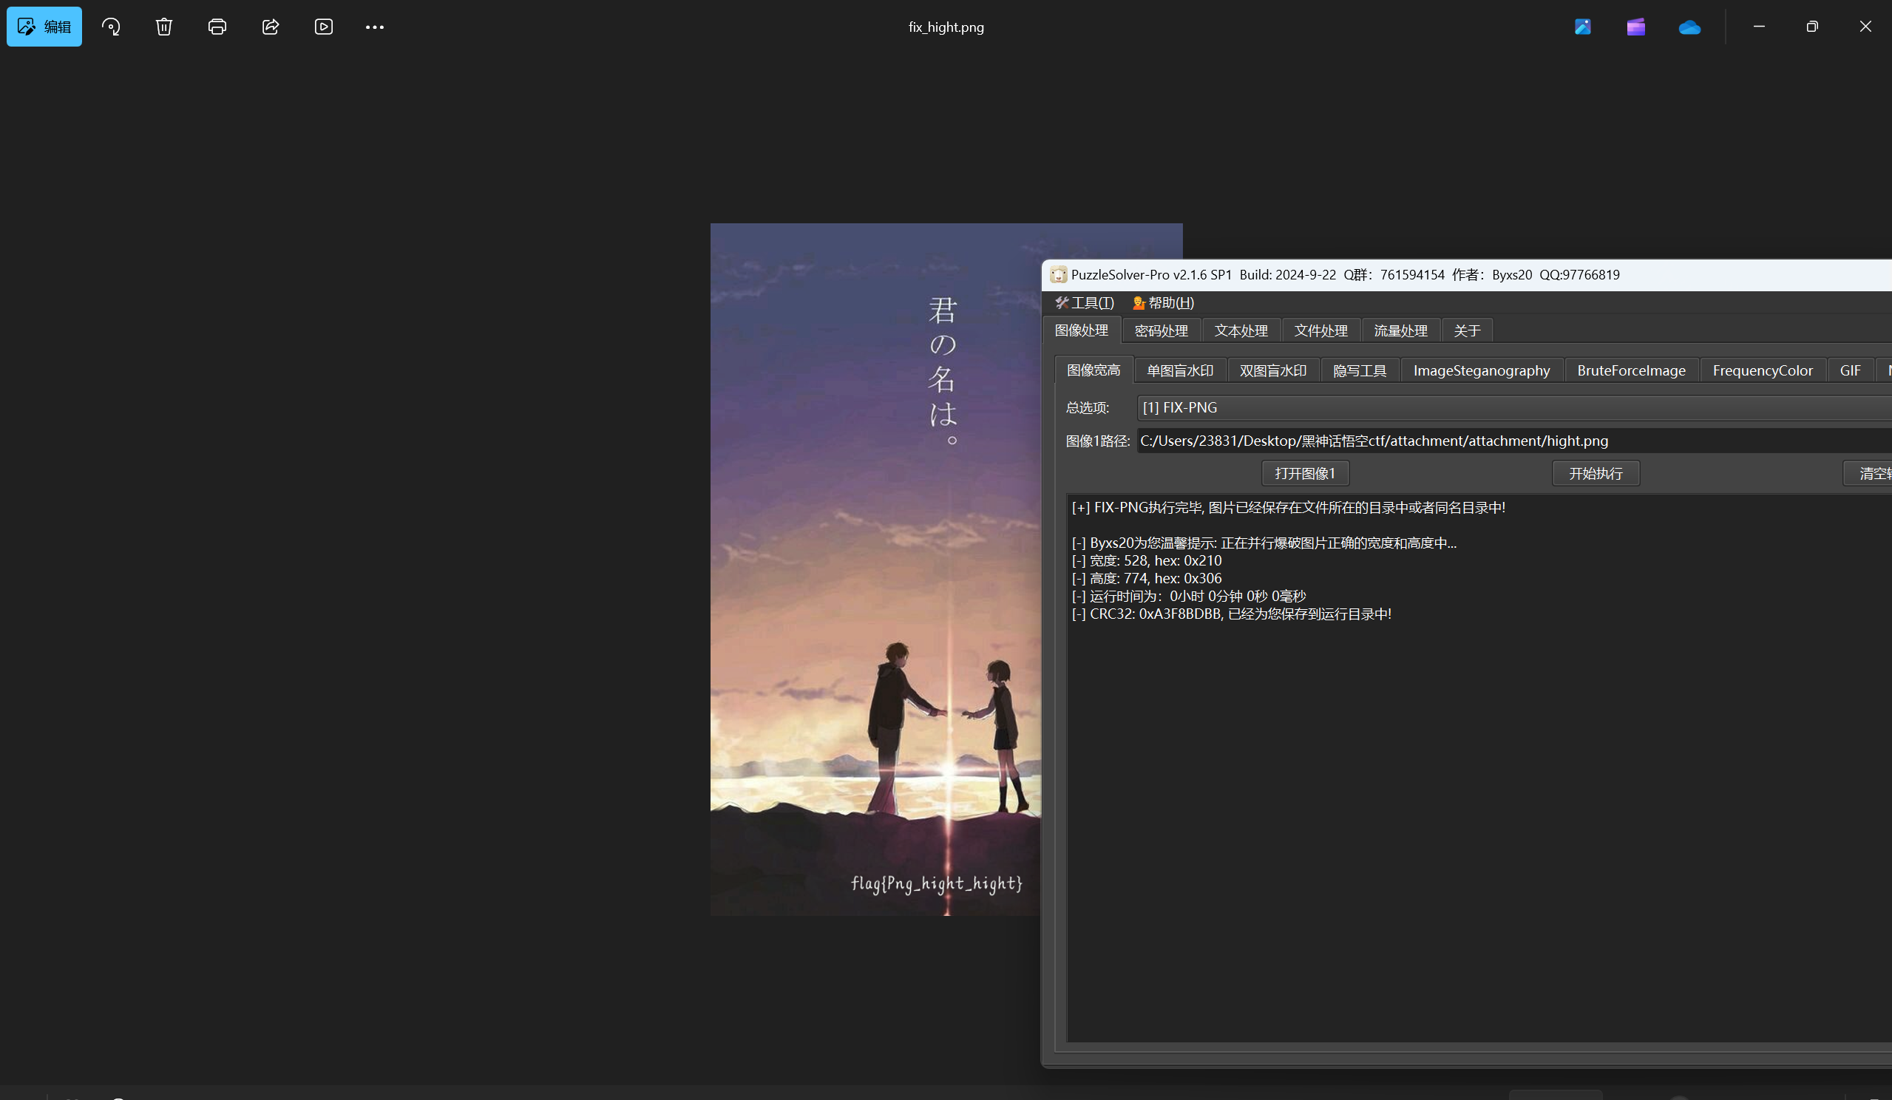The image size is (1892, 1100).
Task: Click the 编辑 edit button in Photos
Action: click(x=44, y=27)
